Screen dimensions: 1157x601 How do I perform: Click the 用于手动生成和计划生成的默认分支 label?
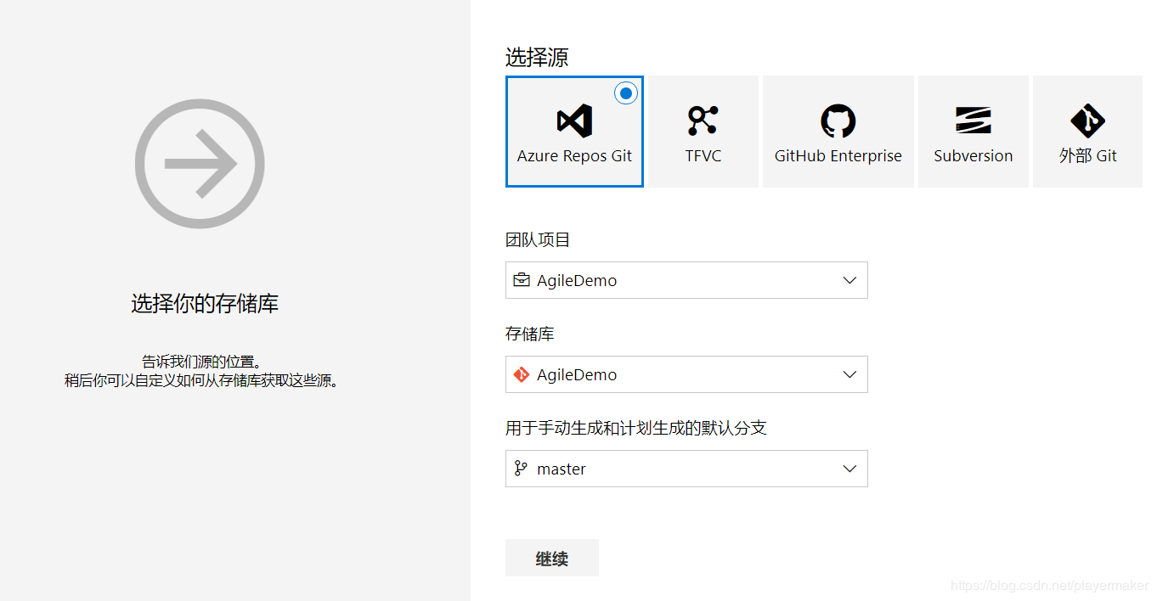tap(636, 429)
